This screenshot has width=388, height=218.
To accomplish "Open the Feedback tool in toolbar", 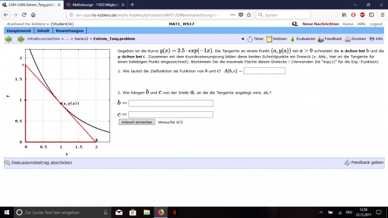I will point(330,39).
